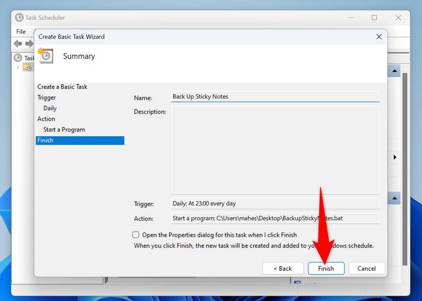Screen dimensions: 422x301
Task: Enable the Open Properties dialog checkbox
Action: [136, 234]
